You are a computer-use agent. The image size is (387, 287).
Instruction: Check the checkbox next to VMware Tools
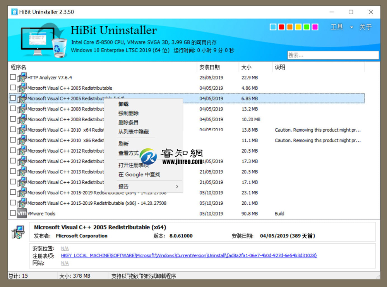(12, 213)
